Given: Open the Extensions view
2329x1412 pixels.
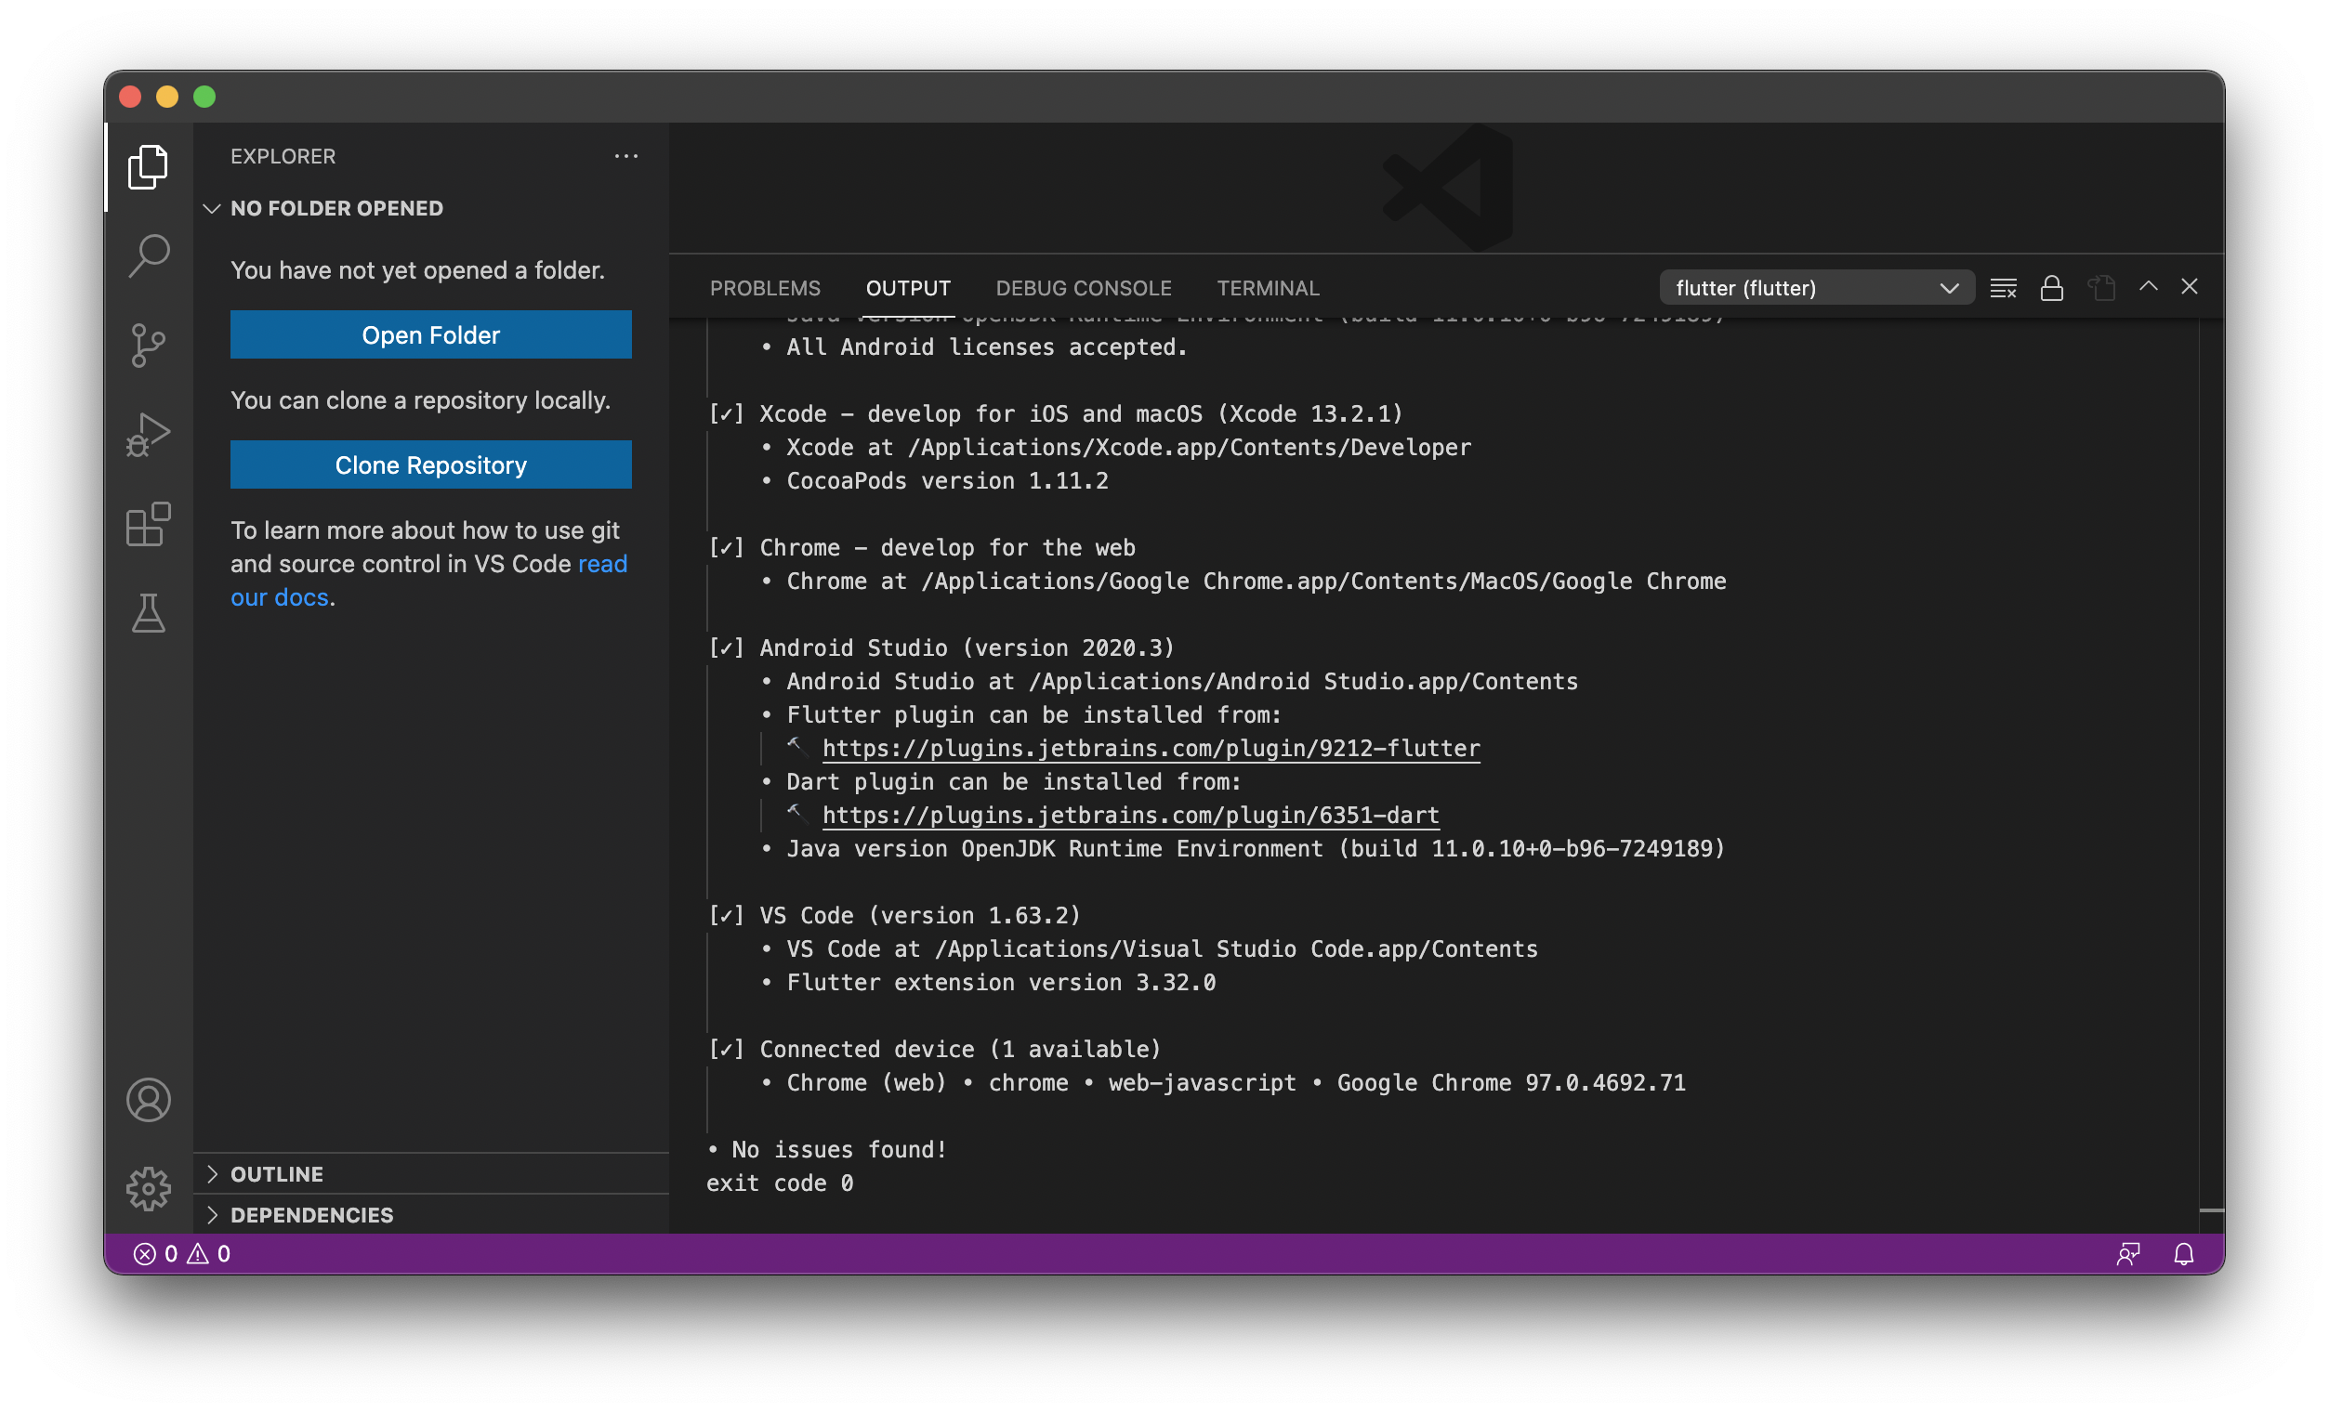Looking at the screenshot, I should click(149, 524).
